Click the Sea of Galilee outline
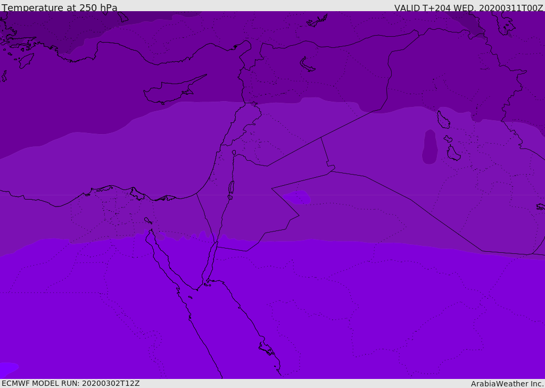 234,153
